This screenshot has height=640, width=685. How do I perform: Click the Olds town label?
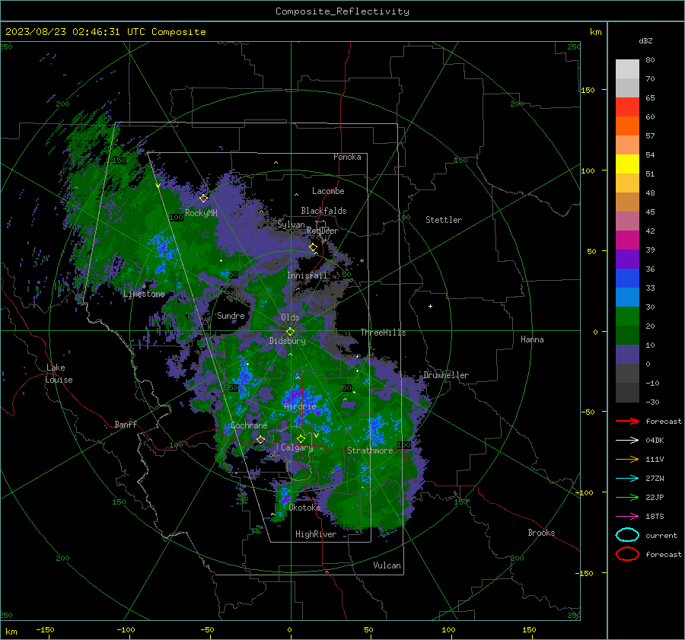pyautogui.click(x=290, y=317)
